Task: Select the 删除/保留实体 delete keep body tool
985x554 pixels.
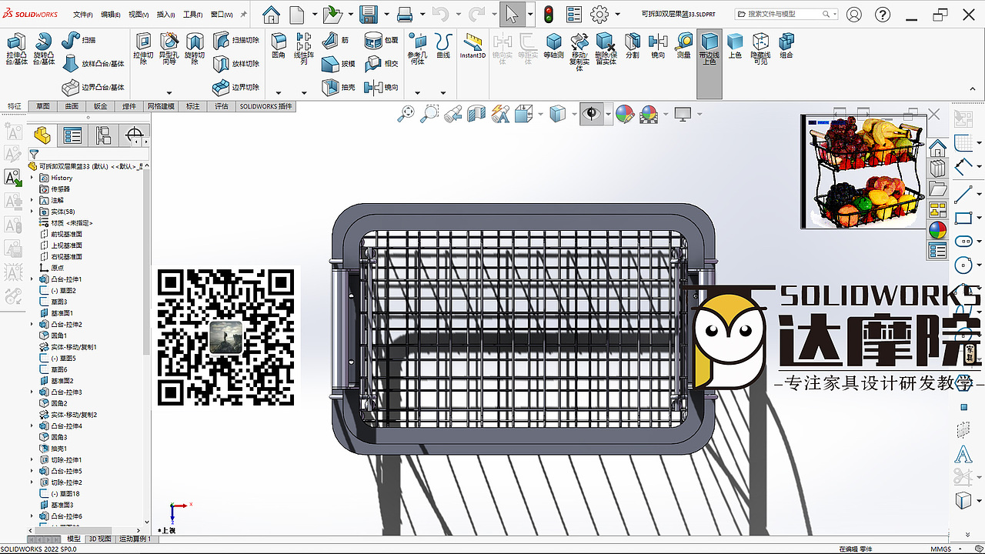Action: [x=606, y=48]
